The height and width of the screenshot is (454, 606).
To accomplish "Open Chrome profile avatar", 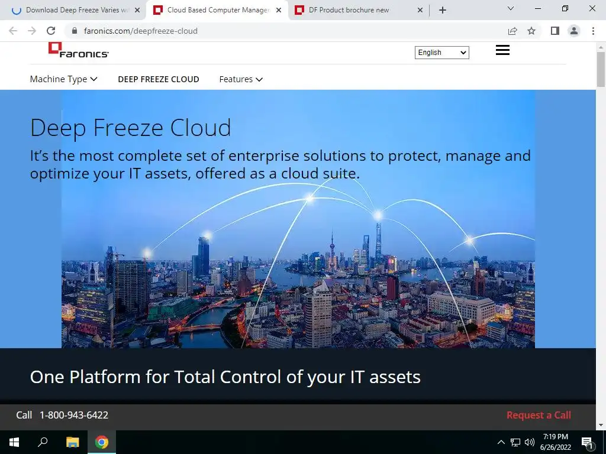I will click(574, 31).
